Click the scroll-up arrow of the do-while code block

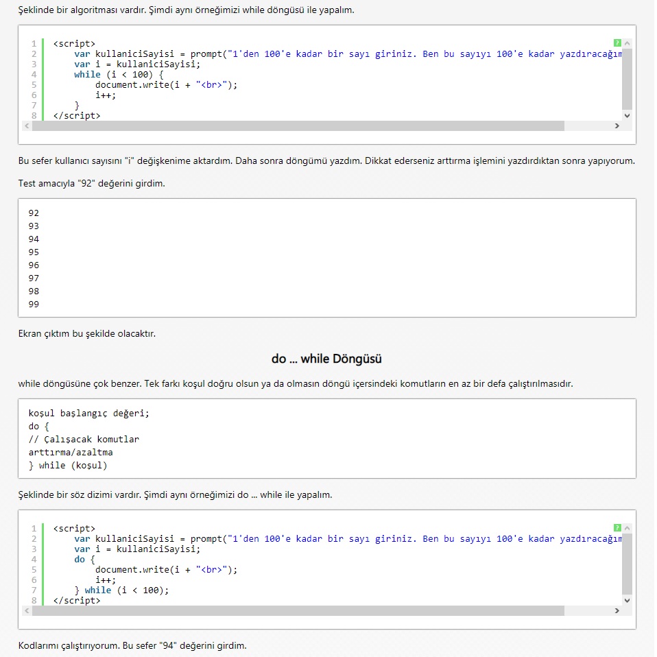click(627, 528)
